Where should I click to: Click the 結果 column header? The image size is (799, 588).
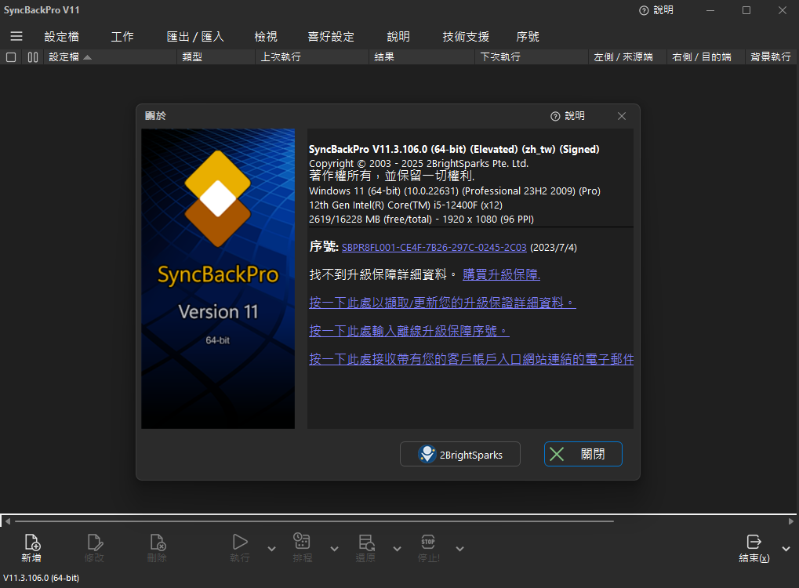click(422, 57)
